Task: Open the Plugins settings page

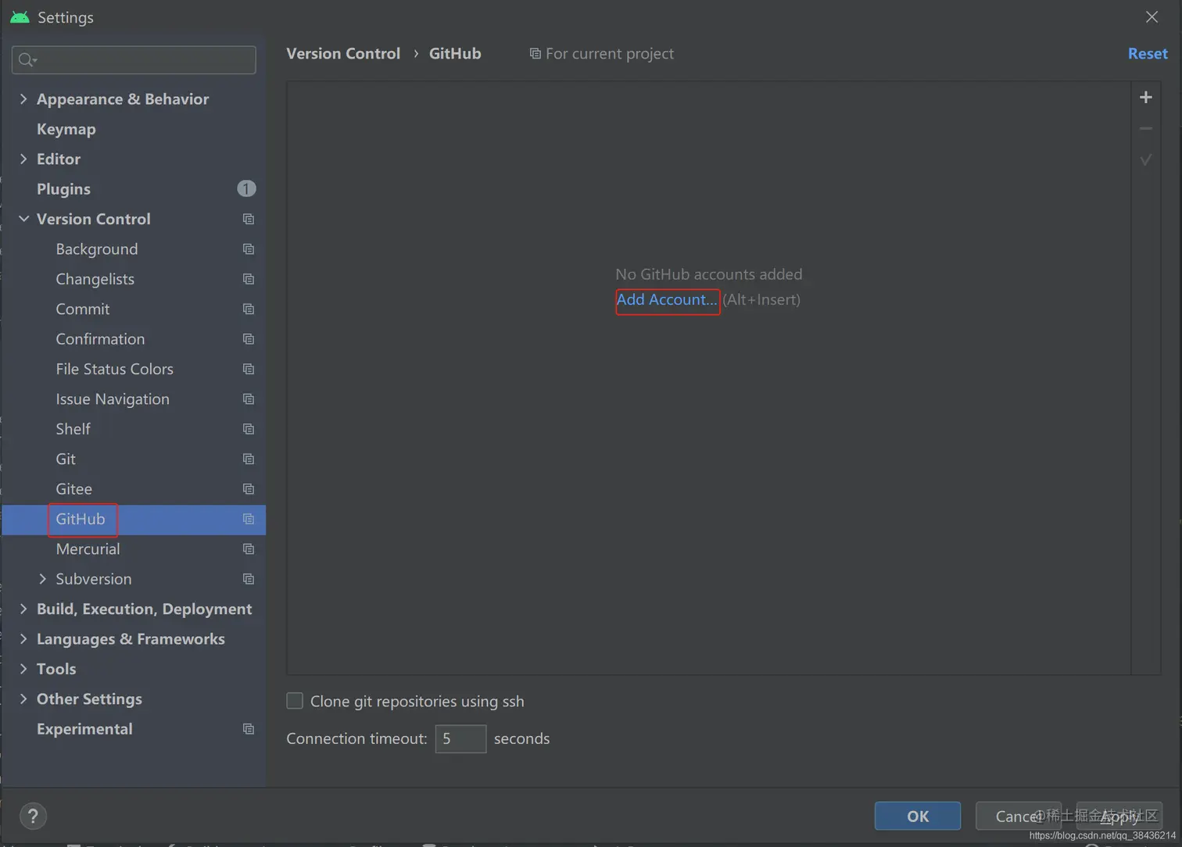Action: [63, 189]
